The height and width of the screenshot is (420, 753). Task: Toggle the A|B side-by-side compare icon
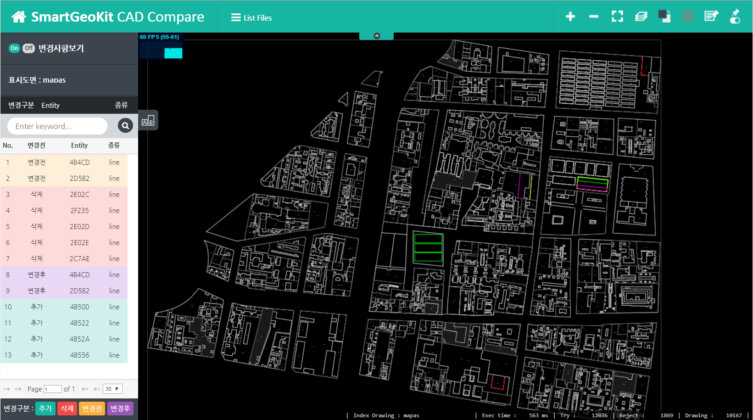(x=148, y=120)
